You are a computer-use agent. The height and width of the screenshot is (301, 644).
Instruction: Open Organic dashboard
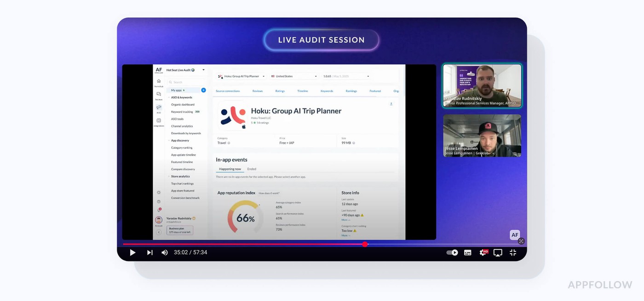pos(183,105)
